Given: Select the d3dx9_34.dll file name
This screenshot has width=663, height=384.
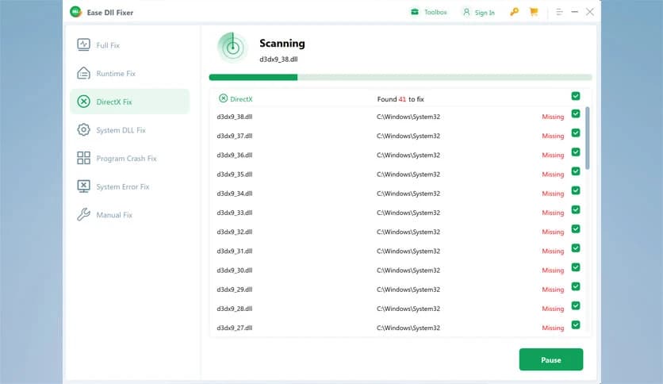Looking at the screenshot, I should tap(235, 194).
